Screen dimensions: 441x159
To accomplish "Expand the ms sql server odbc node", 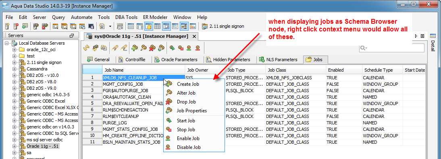I will point(15,140).
